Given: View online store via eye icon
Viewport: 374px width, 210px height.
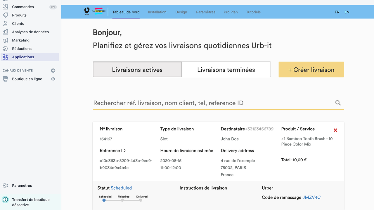Looking at the screenshot, I should coord(53,79).
